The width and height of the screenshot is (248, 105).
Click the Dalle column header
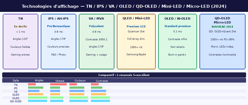tap(16, 81)
